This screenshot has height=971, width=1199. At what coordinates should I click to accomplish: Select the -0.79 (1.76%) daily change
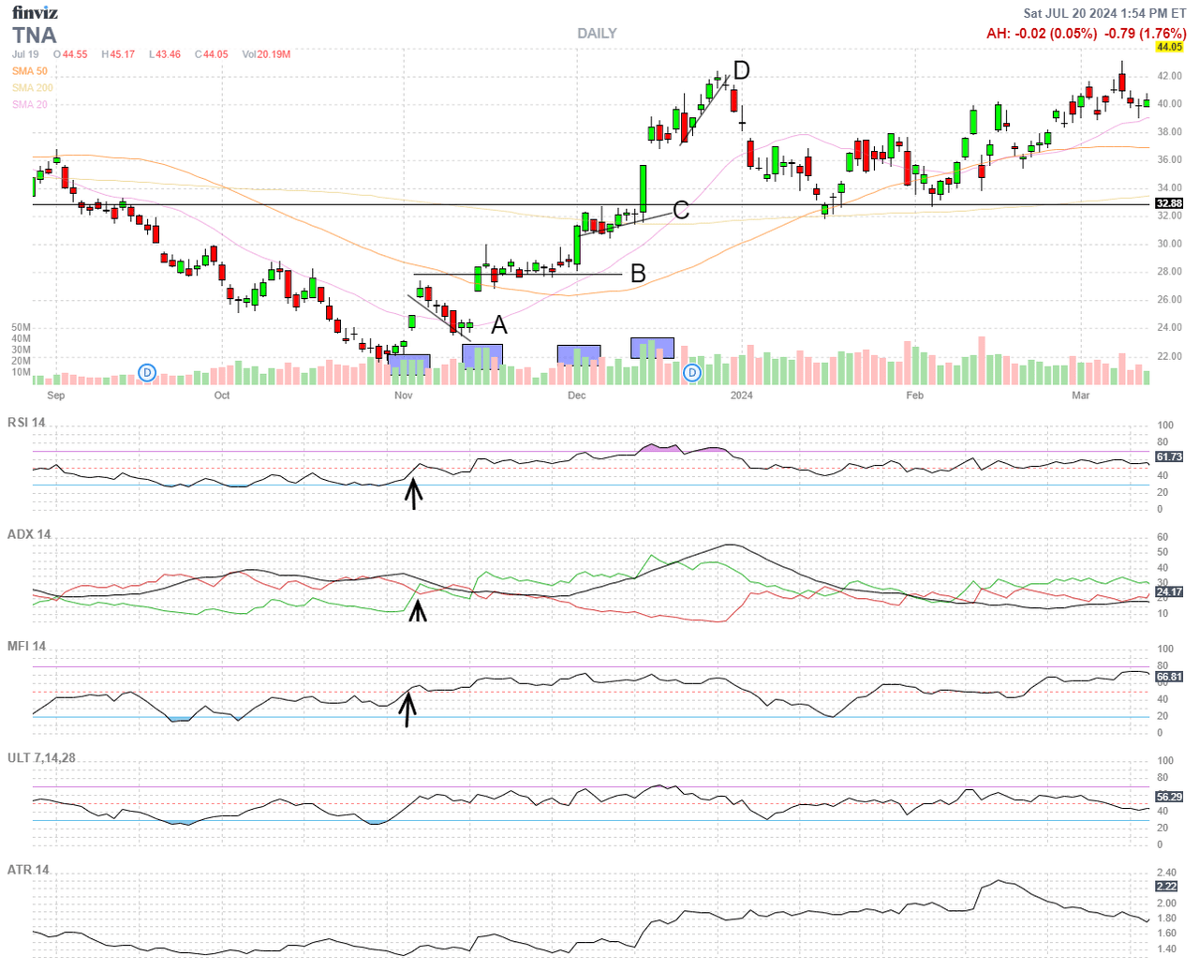tap(1146, 34)
